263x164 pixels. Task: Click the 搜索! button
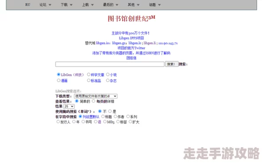click(172, 64)
